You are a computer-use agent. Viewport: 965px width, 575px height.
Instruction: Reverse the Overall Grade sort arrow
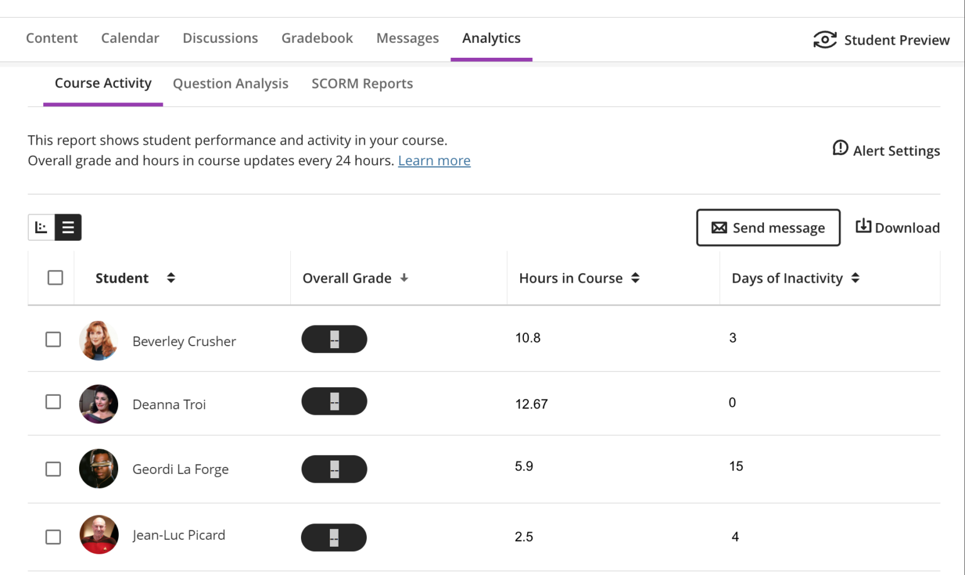click(x=404, y=277)
